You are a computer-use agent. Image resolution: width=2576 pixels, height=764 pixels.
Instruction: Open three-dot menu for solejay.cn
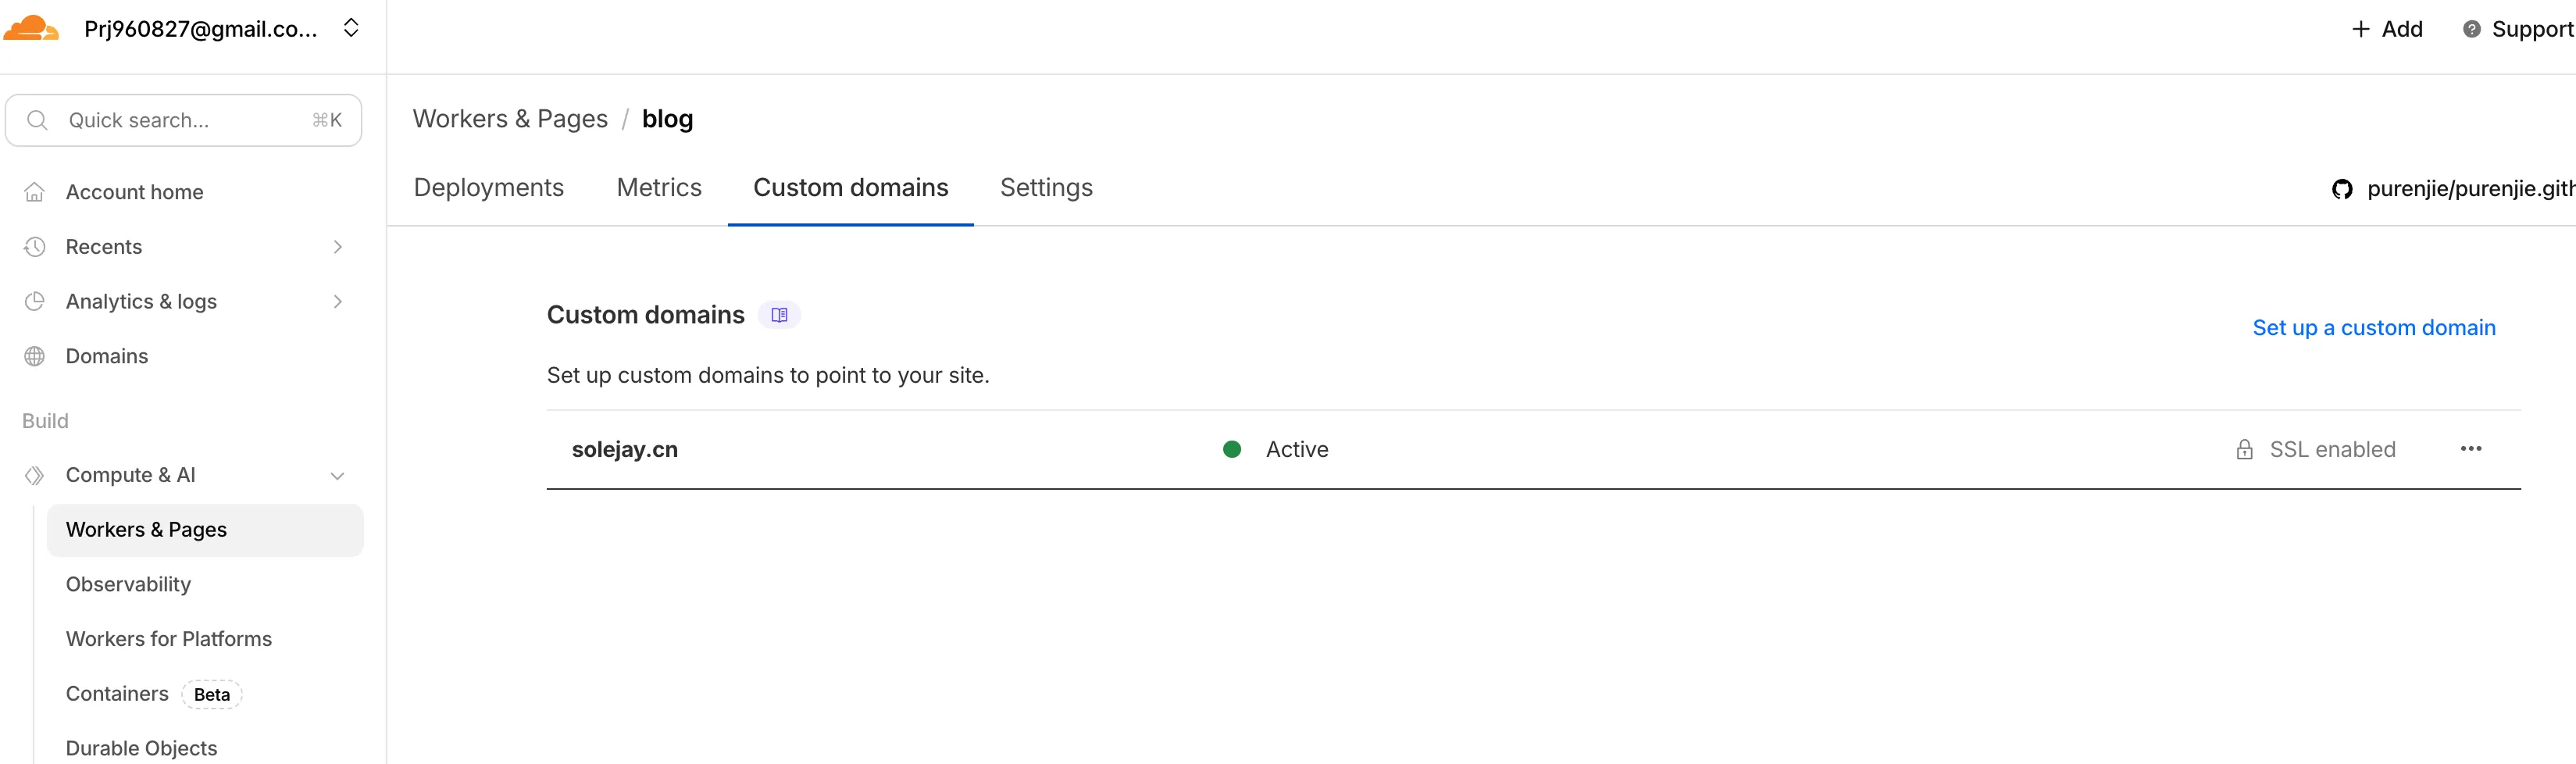(x=2470, y=449)
